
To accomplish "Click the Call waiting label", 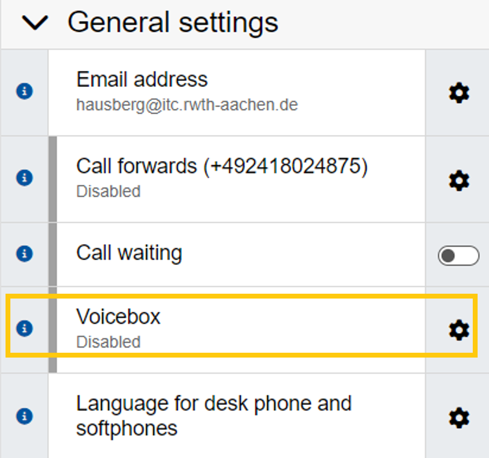I will (x=129, y=253).
